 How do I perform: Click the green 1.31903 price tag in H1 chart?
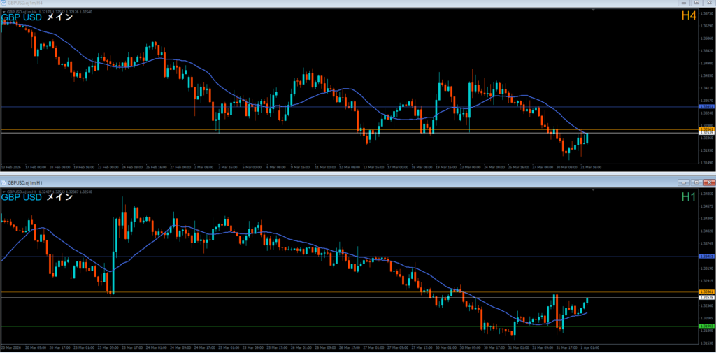[706, 326]
